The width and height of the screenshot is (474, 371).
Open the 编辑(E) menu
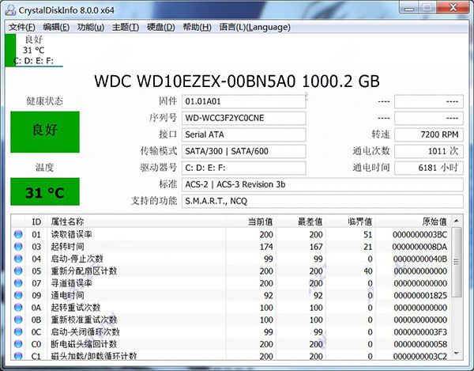click(x=56, y=27)
